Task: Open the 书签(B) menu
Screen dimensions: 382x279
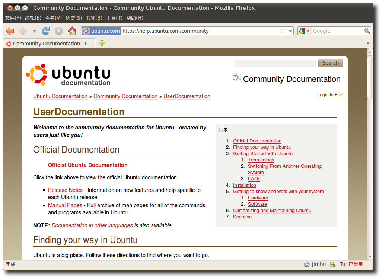Action: (x=94, y=18)
